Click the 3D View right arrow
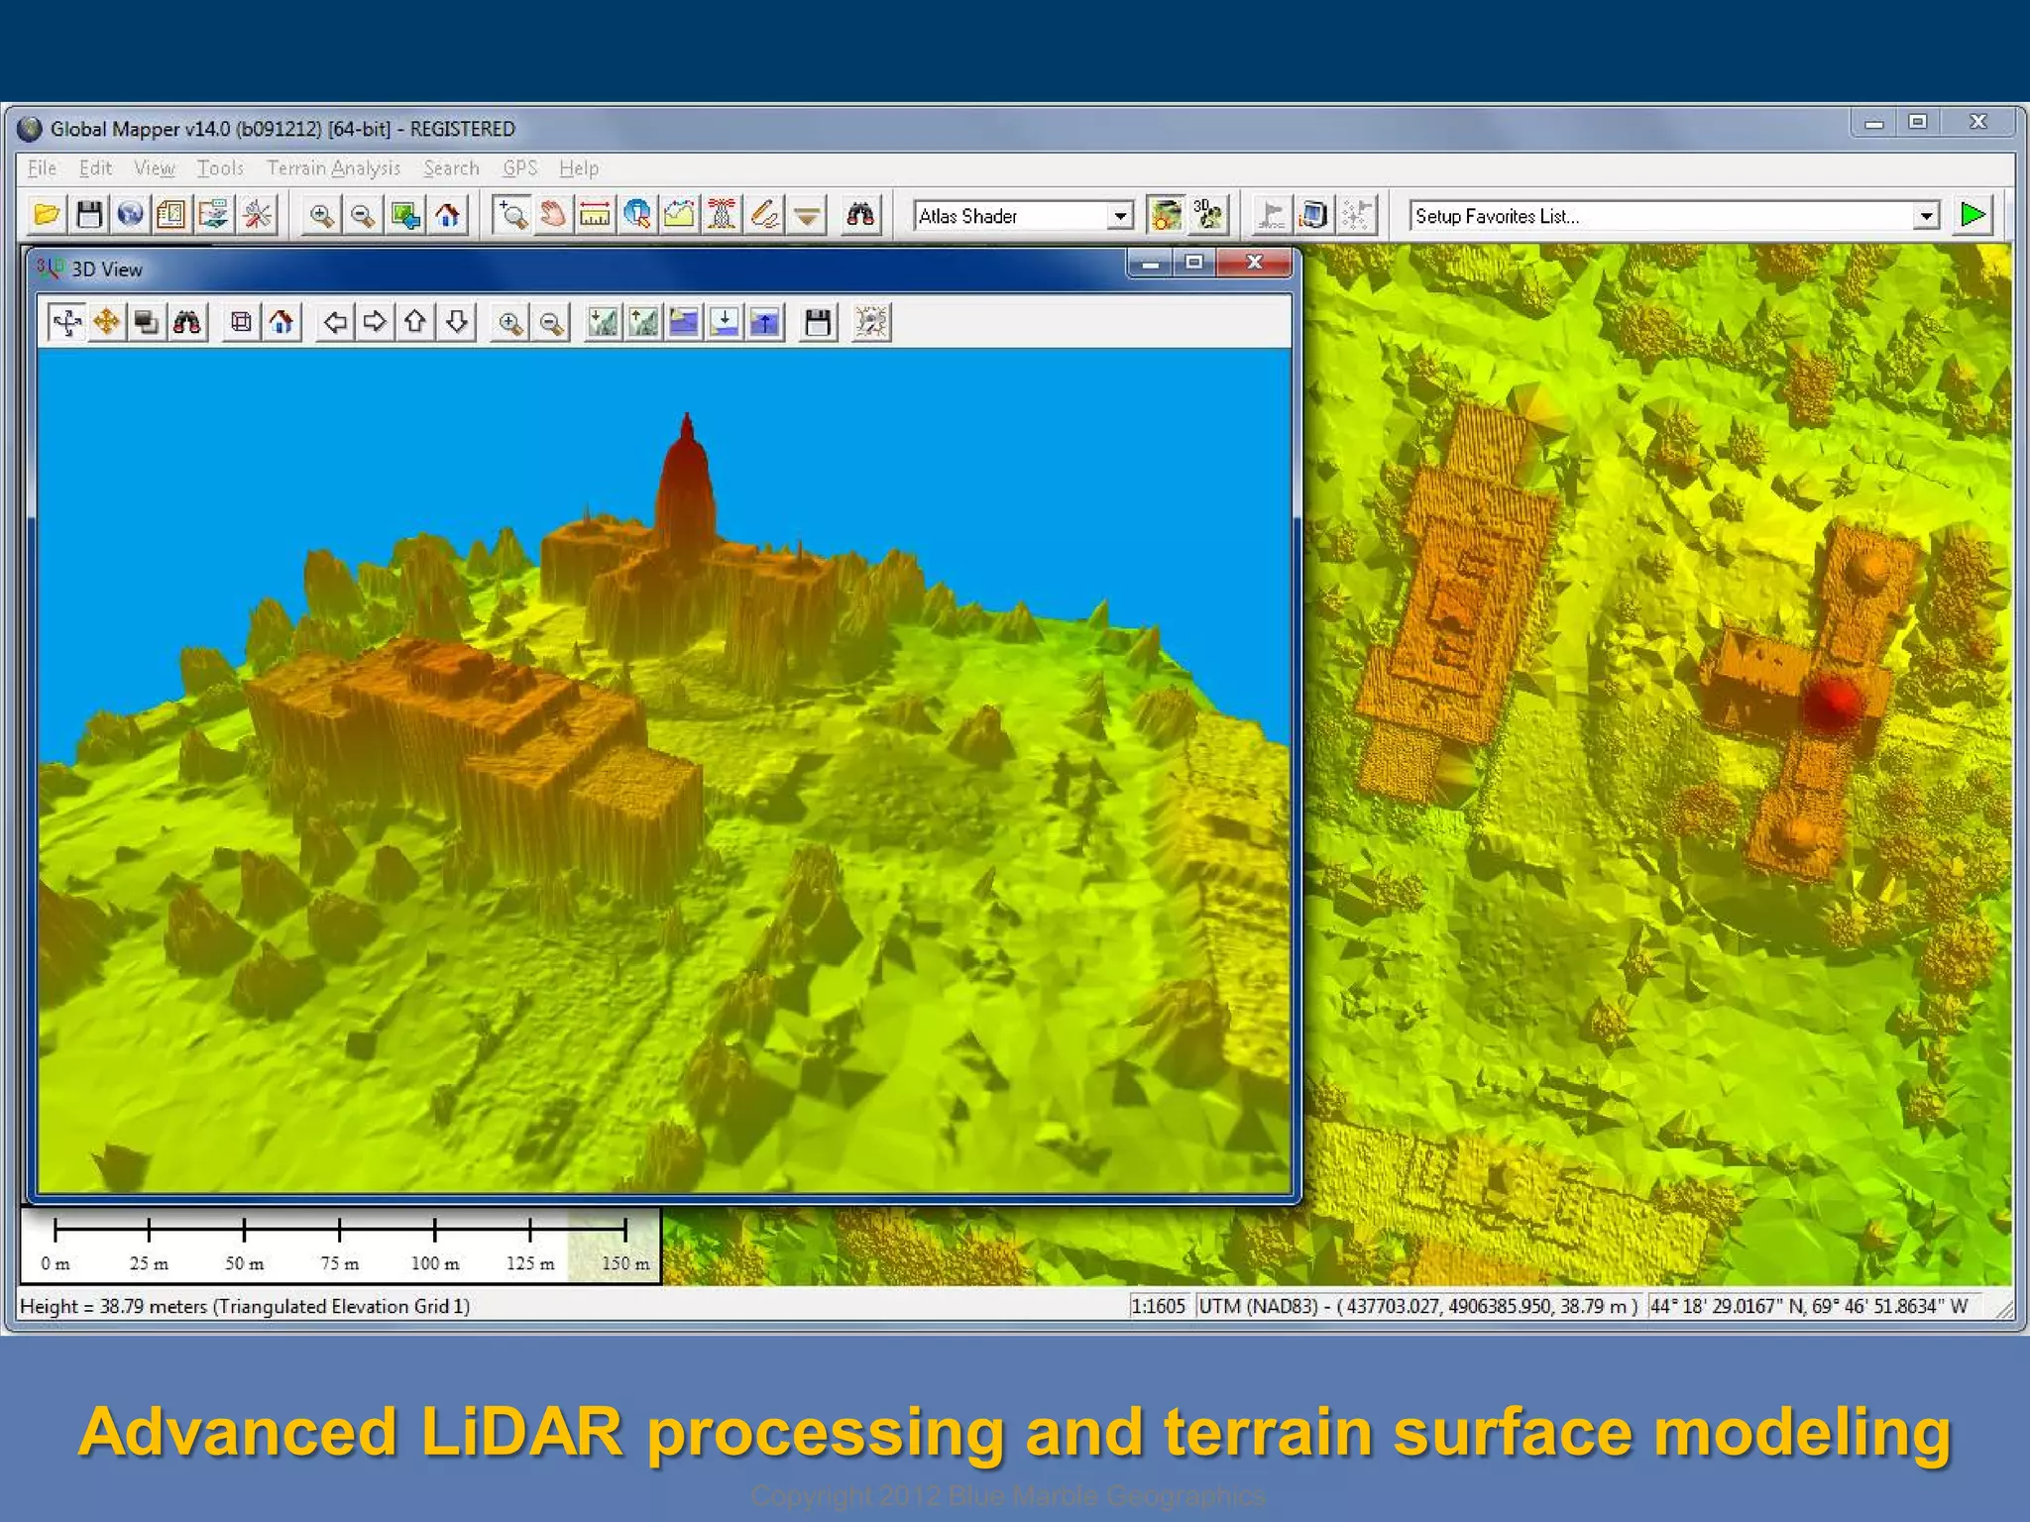 coord(375,322)
